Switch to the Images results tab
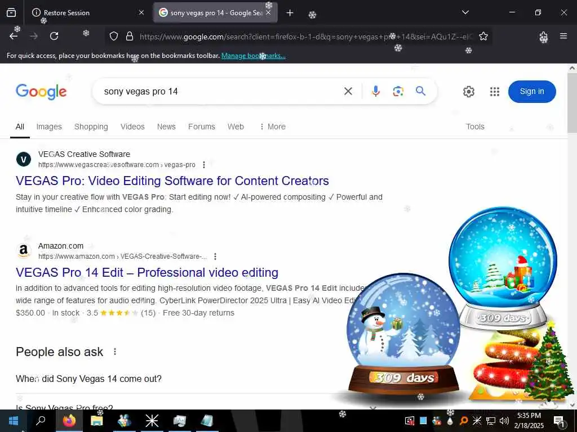The image size is (577, 432). pos(49,127)
